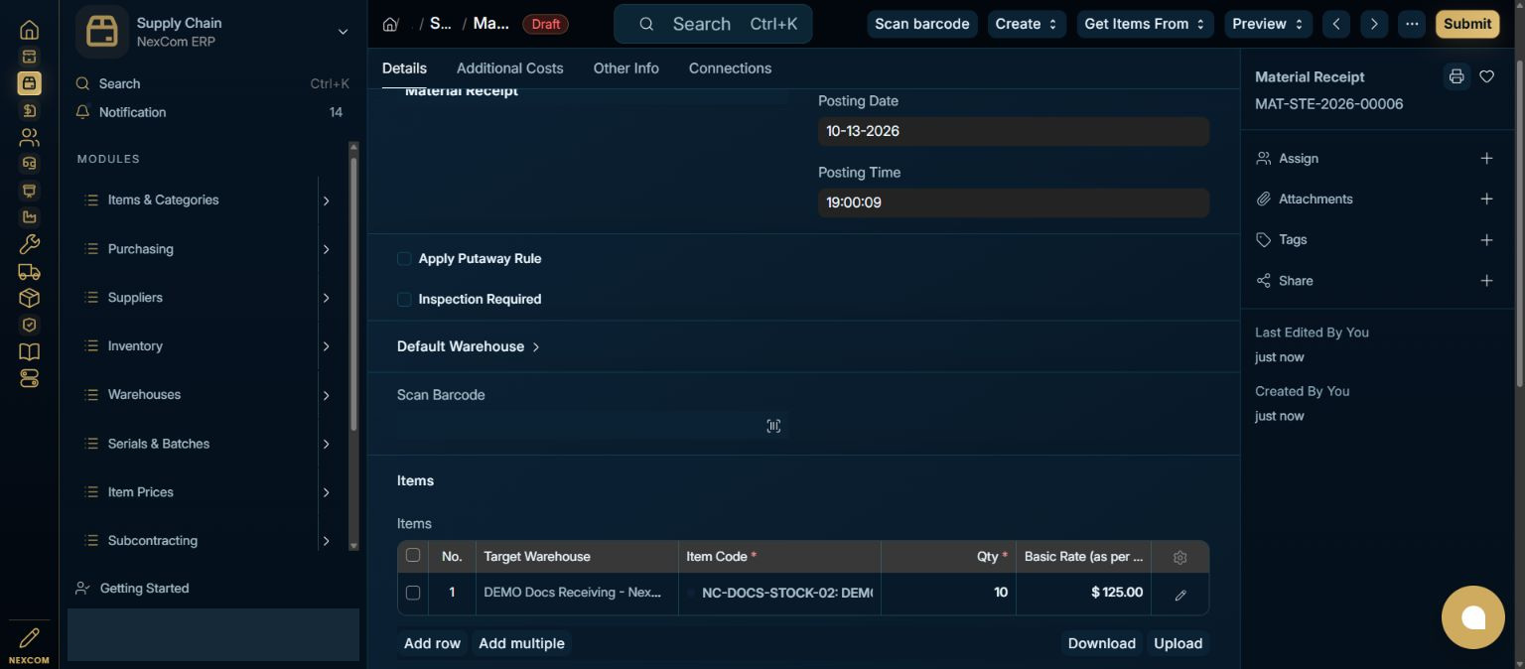Expand the Supply Chain workspace switcher

343,32
